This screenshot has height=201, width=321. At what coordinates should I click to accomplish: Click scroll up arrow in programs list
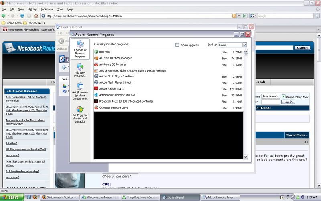click(246, 51)
